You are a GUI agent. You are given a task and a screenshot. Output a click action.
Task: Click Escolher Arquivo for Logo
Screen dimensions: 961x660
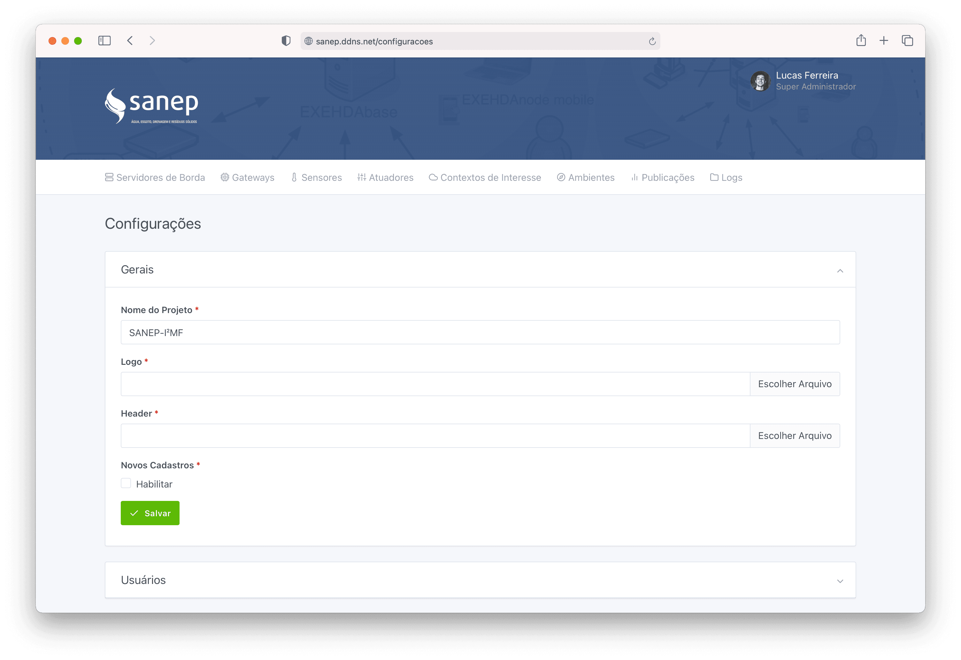pos(794,384)
